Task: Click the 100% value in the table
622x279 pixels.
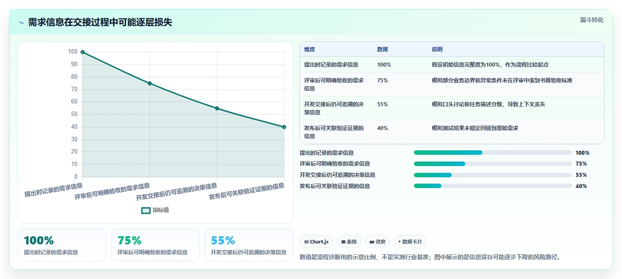Action: point(384,65)
